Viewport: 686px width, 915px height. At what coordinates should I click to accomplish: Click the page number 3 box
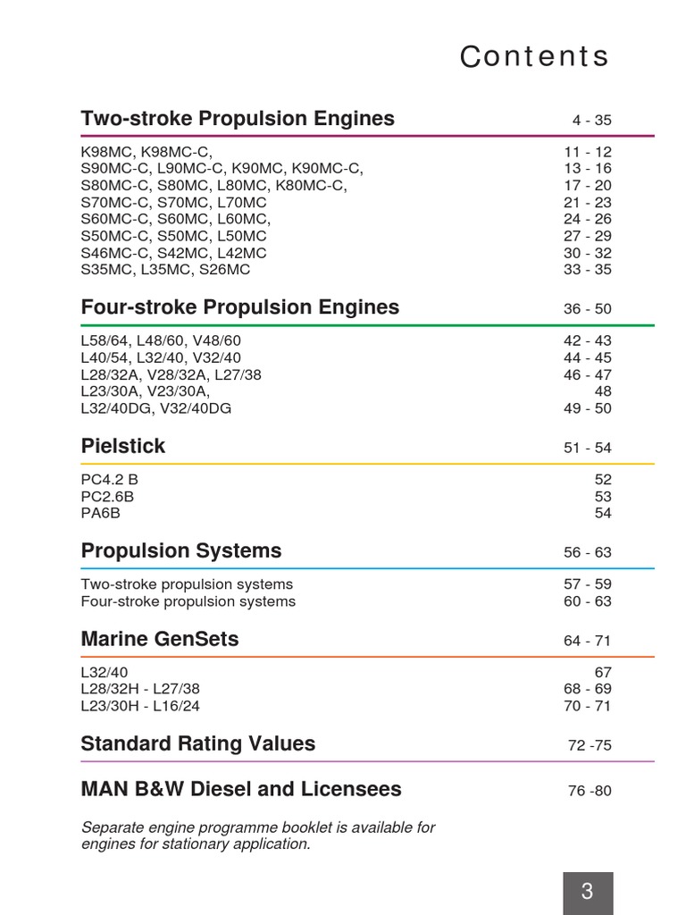pyautogui.click(x=587, y=891)
